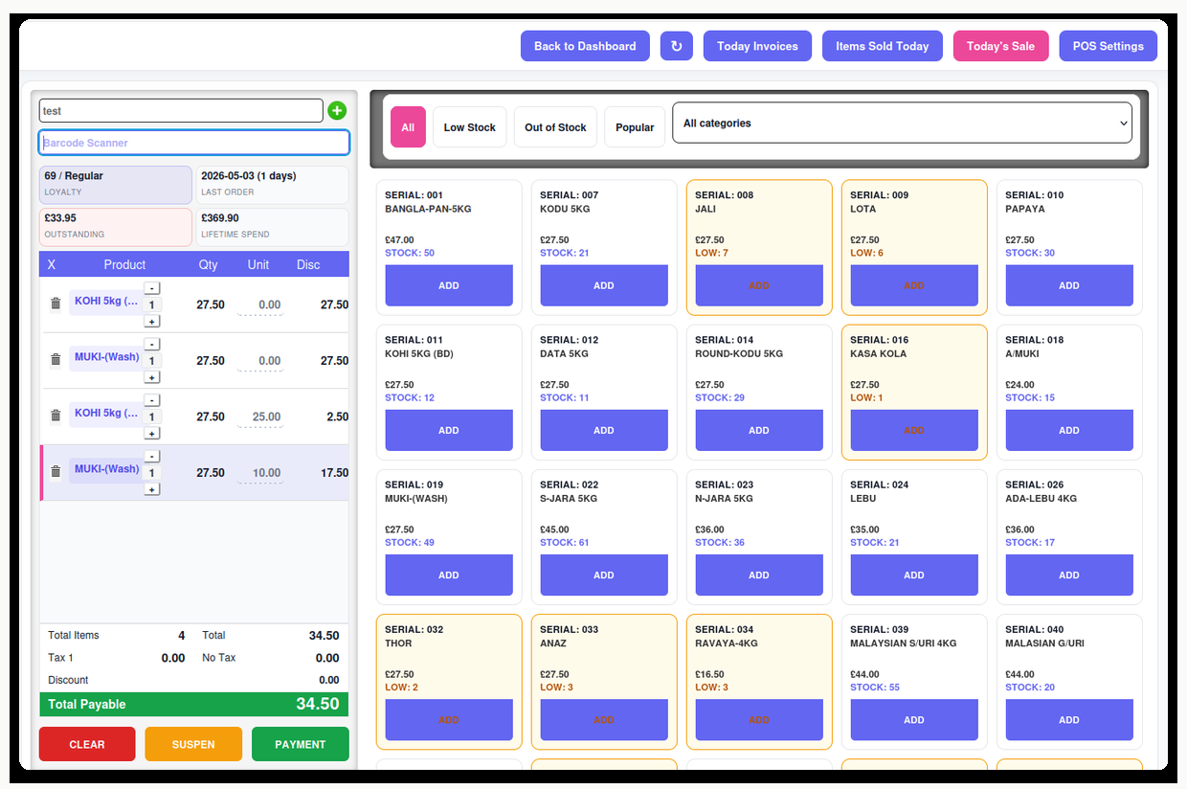
Task: Add PAPAYA to cart
Action: click(x=1069, y=285)
